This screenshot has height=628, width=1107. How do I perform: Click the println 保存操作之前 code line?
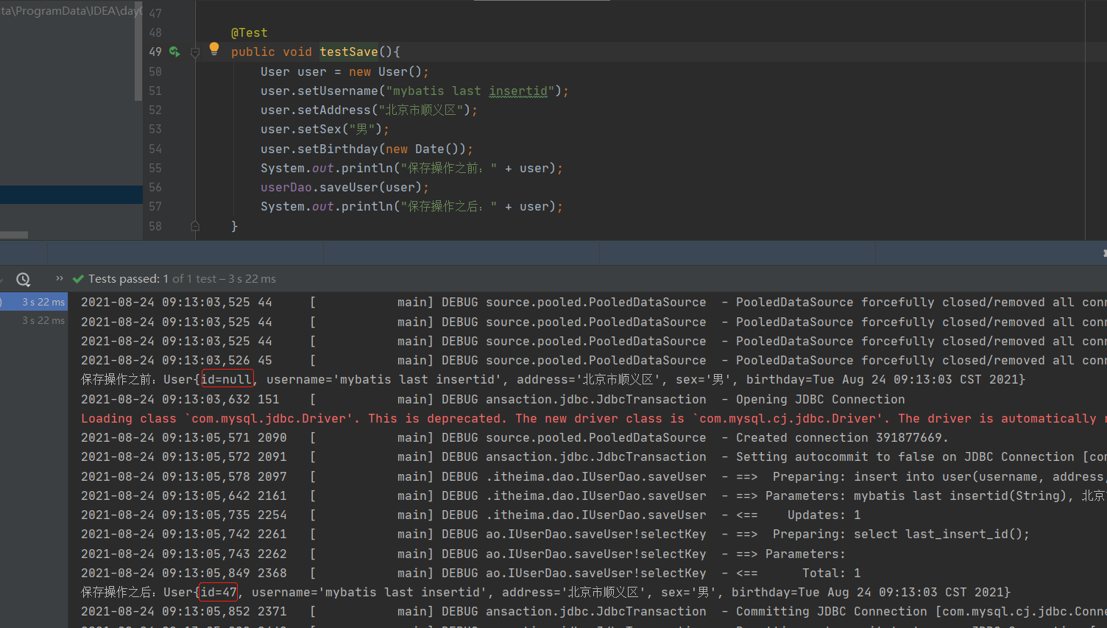point(411,168)
